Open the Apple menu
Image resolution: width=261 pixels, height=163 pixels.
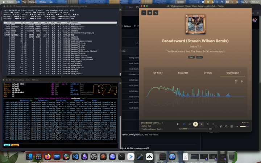click(x=4, y=2)
